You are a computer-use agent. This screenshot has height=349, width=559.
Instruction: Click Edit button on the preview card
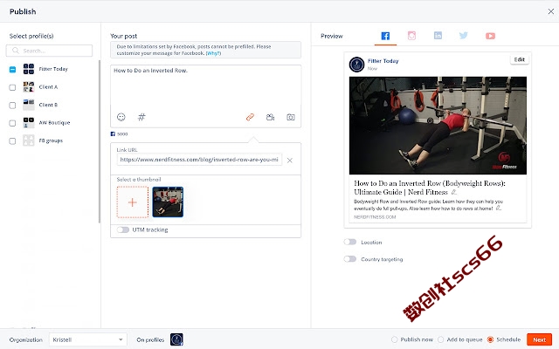520,59
